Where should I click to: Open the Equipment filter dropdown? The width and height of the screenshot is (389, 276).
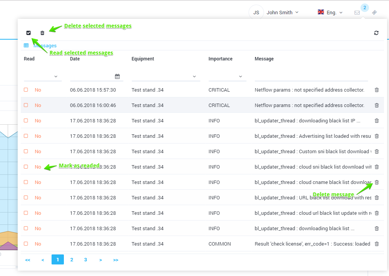point(165,77)
